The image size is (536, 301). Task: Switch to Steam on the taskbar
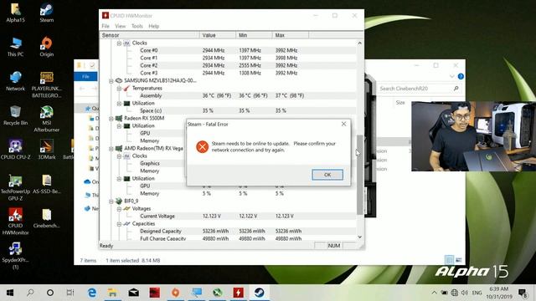click(x=259, y=293)
